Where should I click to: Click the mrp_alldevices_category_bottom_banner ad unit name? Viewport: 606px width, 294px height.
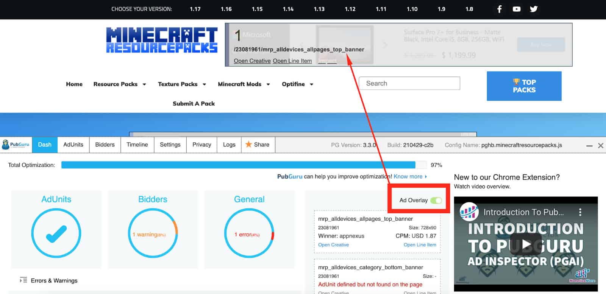[x=370, y=267]
